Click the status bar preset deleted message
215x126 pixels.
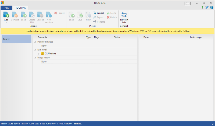[x=41, y=124]
